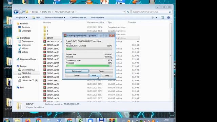Screen dimensions: 217x122
Task: Select the DIREXT folder row
Action: click(x=92, y=38)
